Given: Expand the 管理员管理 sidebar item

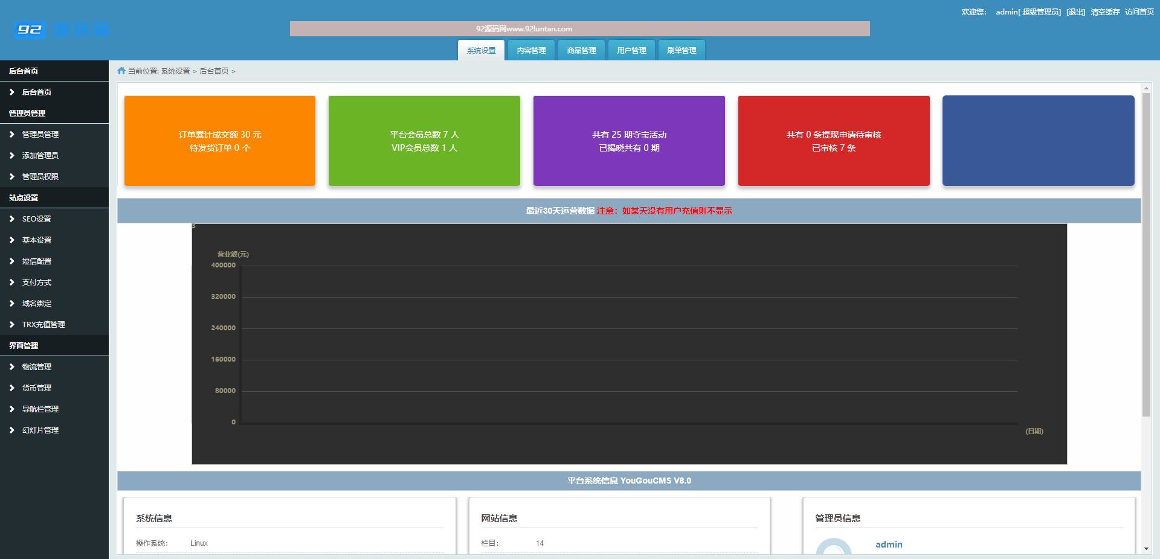Looking at the screenshot, I should coord(40,135).
